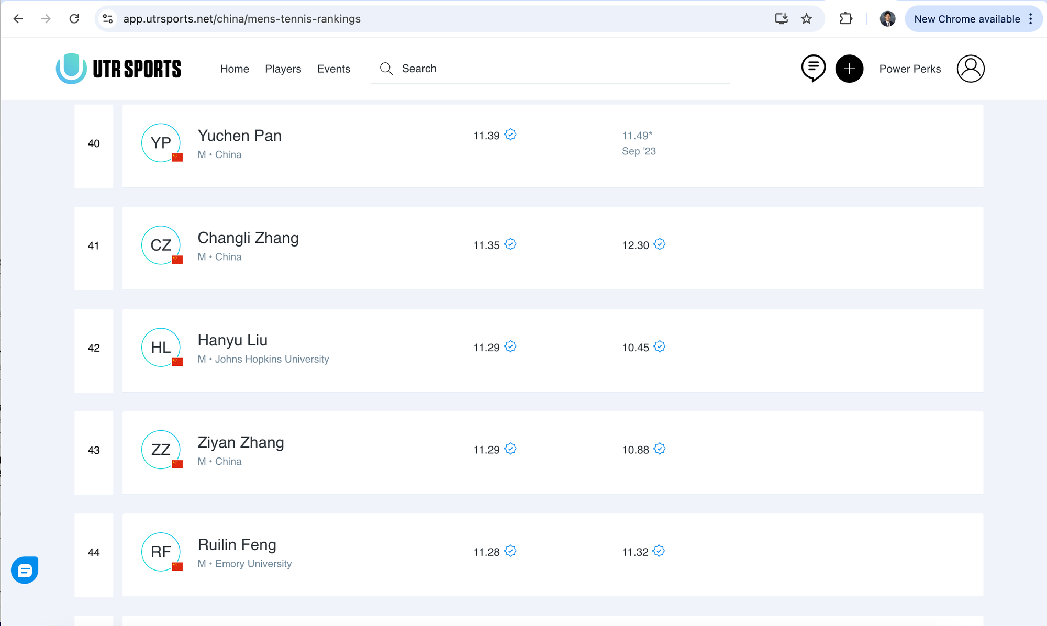
Task: Click the search magnifier icon
Action: [386, 69]
